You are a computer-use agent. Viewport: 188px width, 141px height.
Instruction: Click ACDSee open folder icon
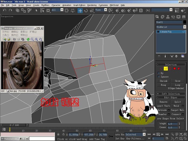pos(9,39)
